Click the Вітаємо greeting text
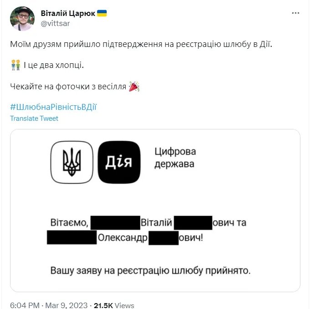 tap(68, 223)
